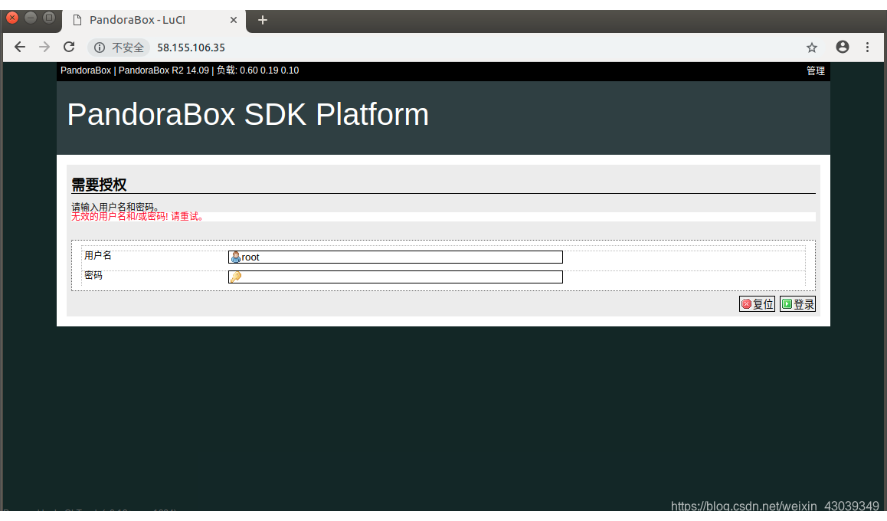Select the PandoraBox - LuCI tab
Screen dimensions: 887x521
[x=154, y=21]
